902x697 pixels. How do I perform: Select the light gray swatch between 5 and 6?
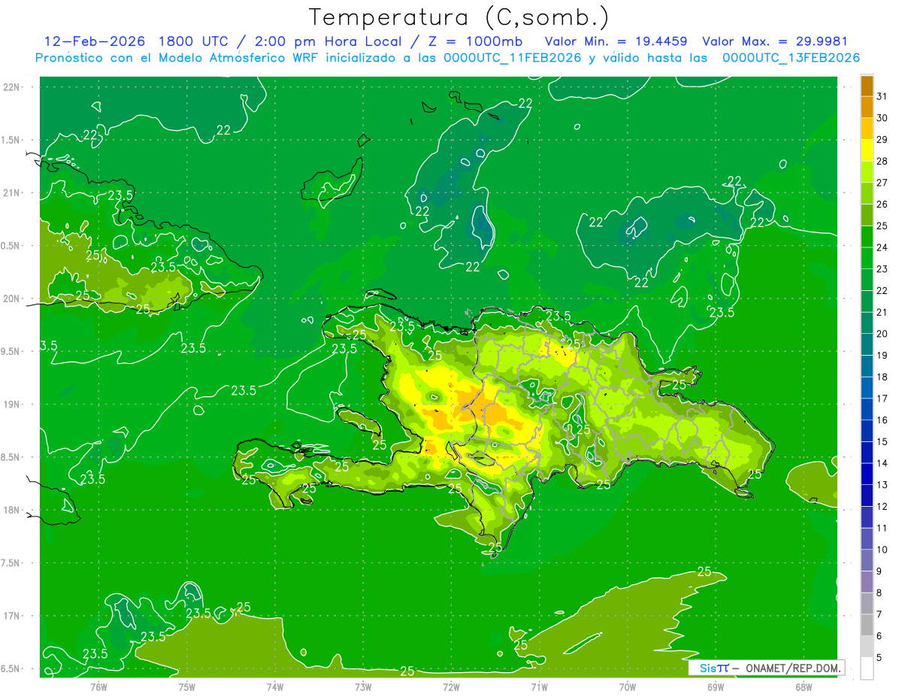coord(867,647)
